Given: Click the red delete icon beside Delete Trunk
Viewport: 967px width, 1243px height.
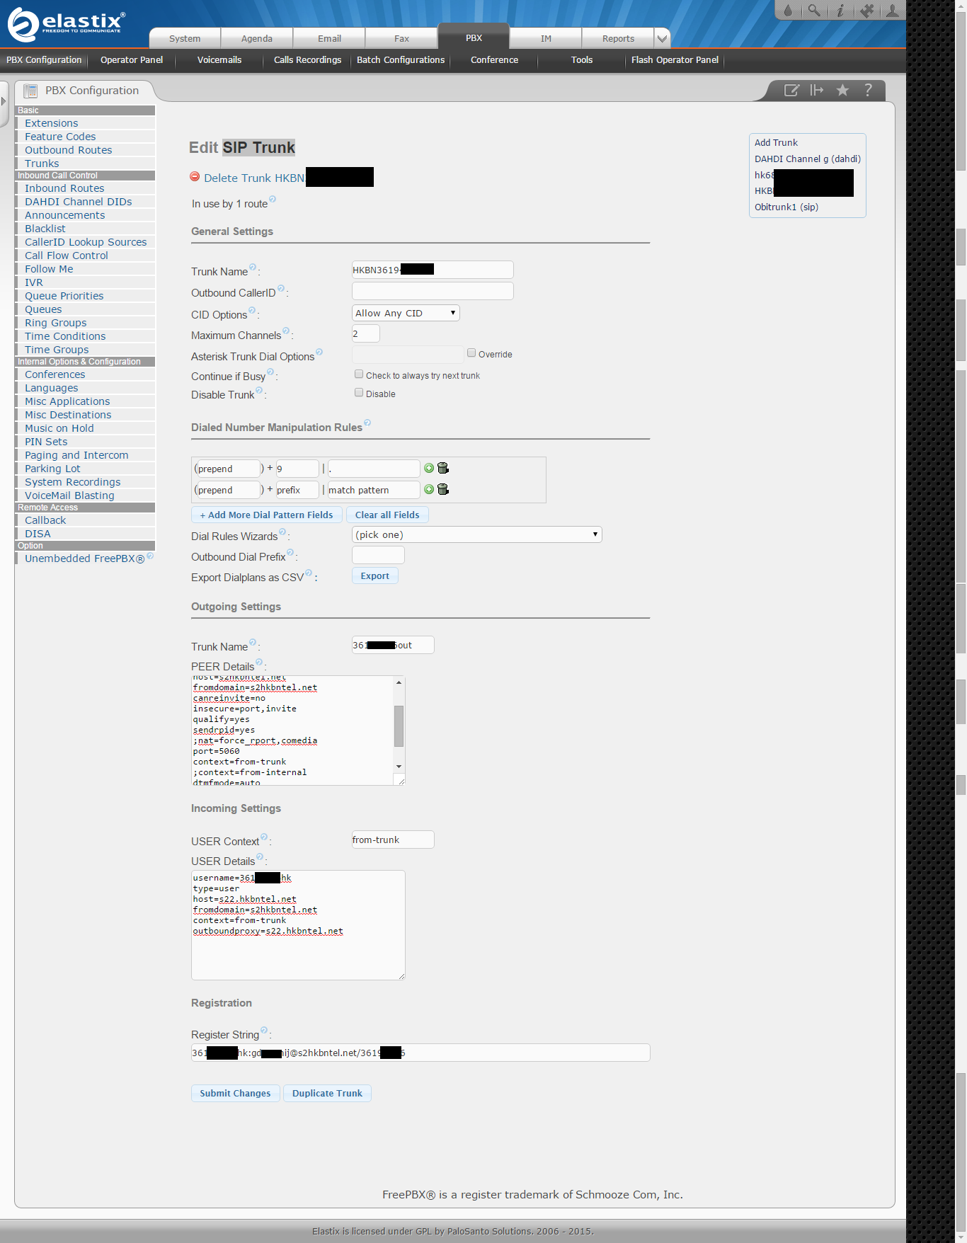Looking at the screenshot, I should tap(195, 177).
